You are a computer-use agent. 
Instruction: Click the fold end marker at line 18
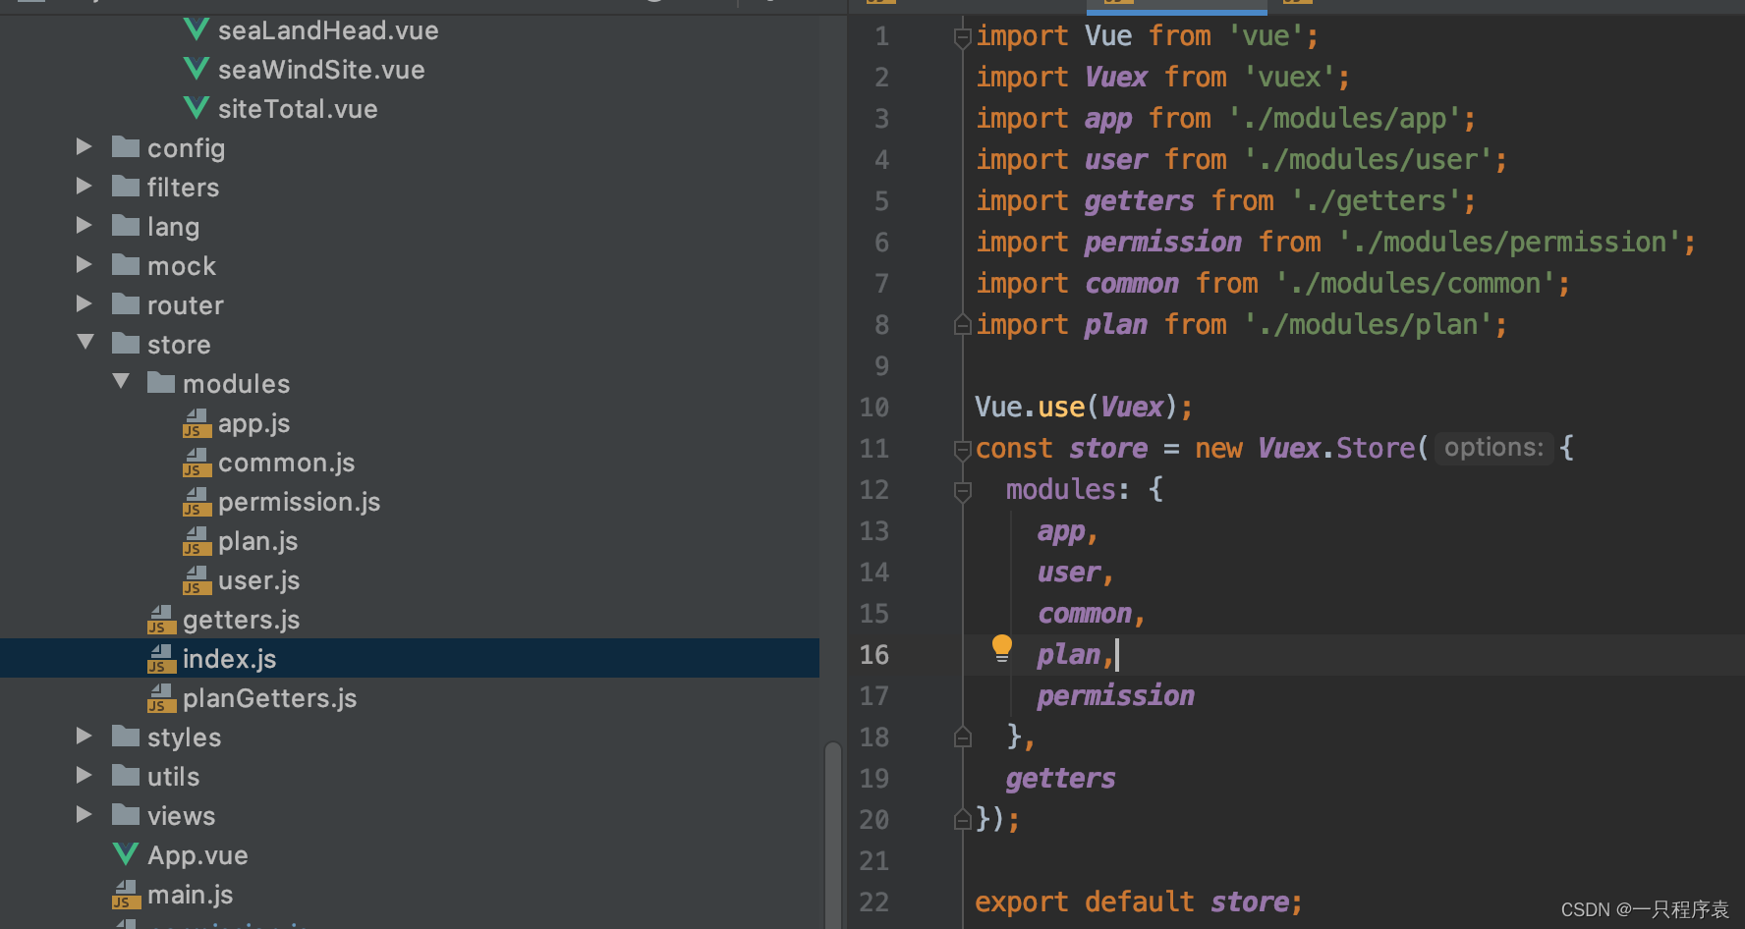[963, 737]
